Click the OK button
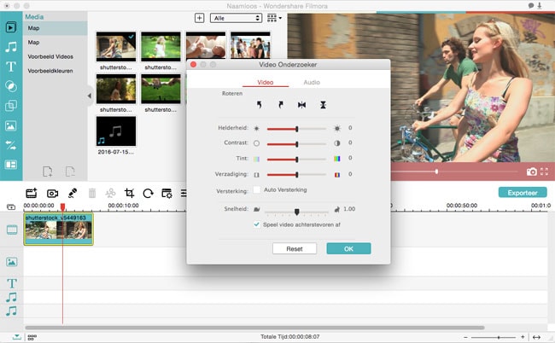The width and height of the screenshot is (555, 343). 348,248
